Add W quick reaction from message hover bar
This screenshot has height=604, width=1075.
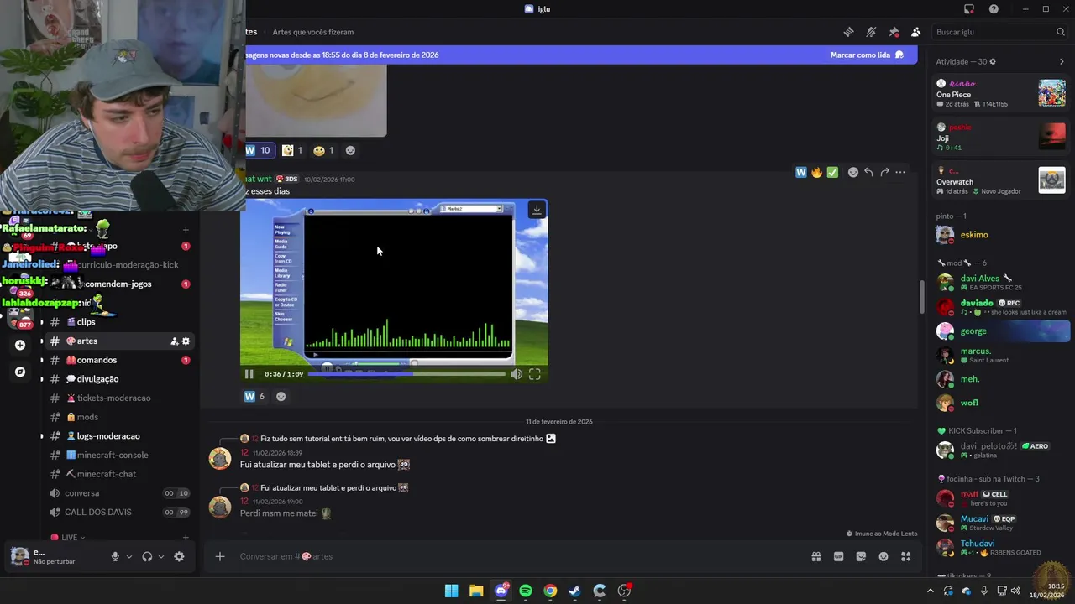[x=801, y=172]
